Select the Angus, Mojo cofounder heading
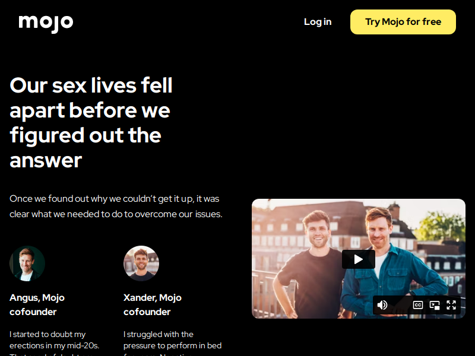This screenshot has height=356, width=475. [x=37, y=304]
